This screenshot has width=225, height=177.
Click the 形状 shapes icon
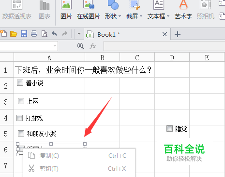(113, 4)
